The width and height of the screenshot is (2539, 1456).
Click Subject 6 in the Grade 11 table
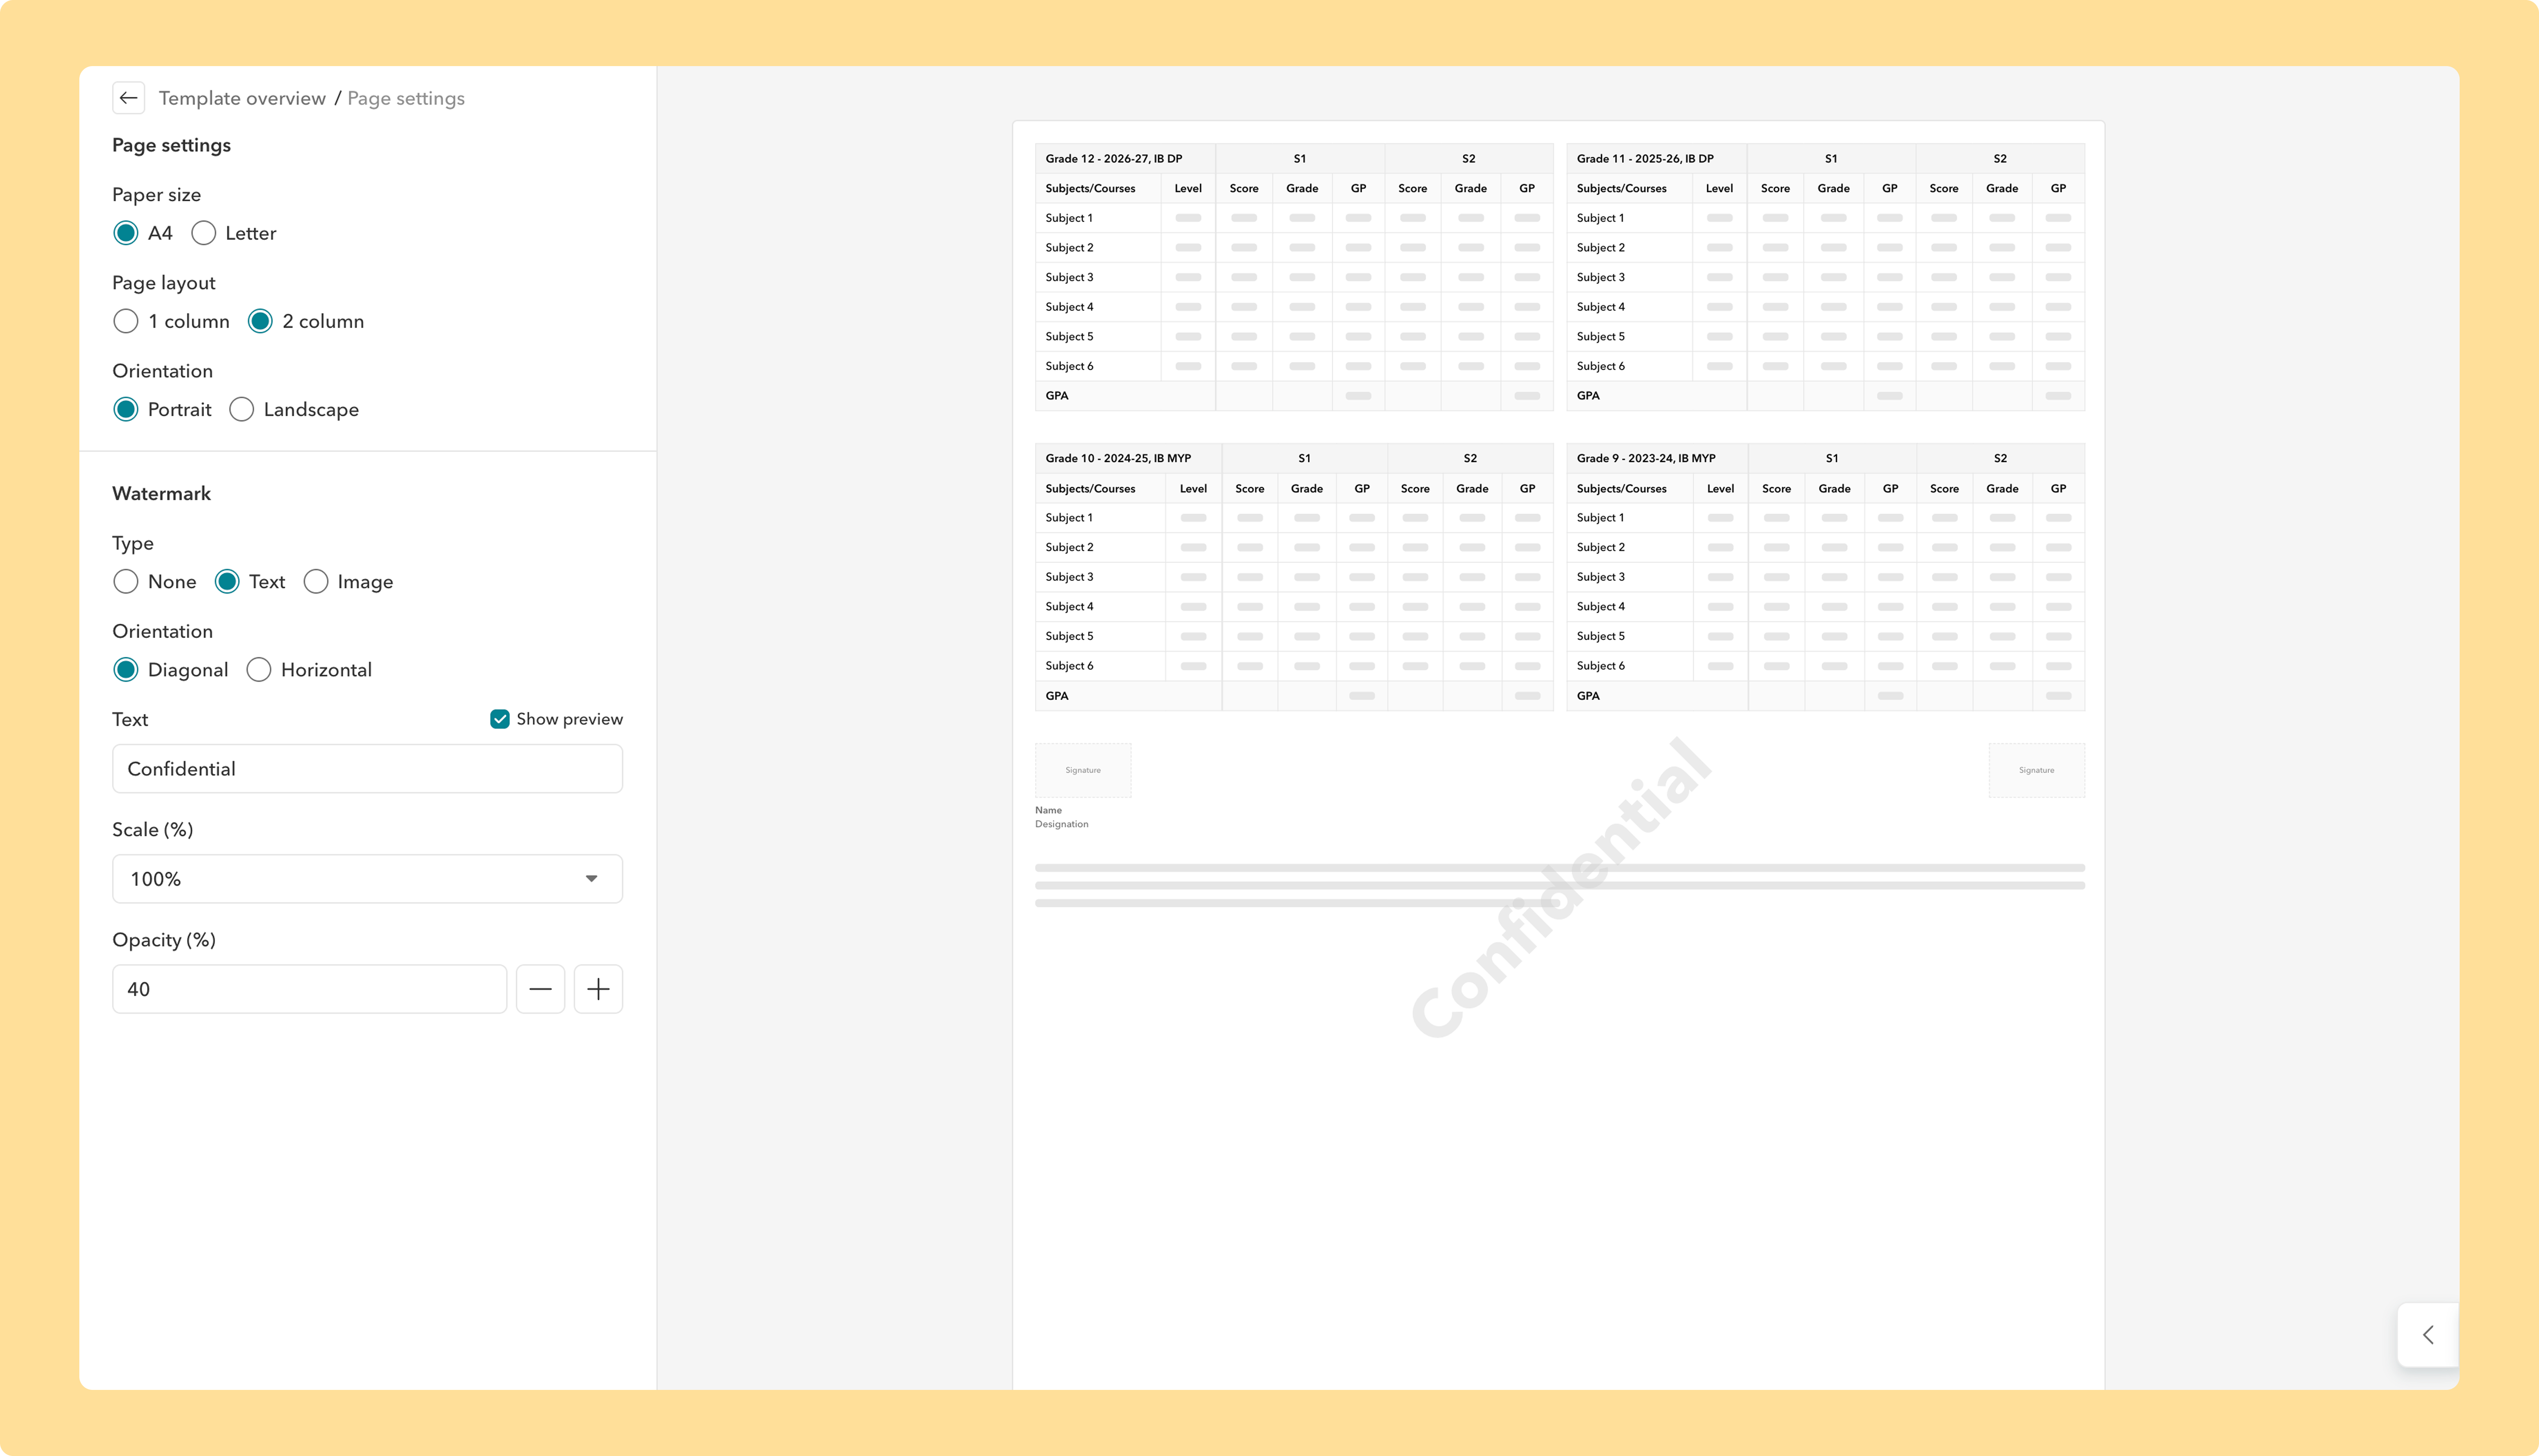click(1600, 366)
